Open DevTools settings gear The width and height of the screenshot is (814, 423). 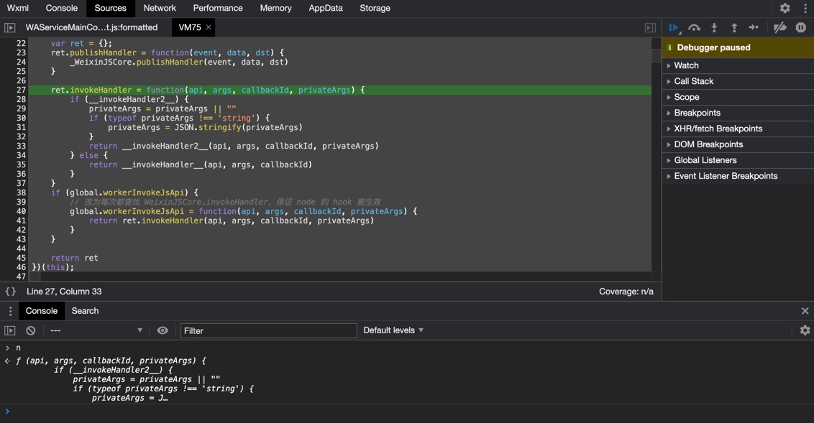tap(785, 8)
